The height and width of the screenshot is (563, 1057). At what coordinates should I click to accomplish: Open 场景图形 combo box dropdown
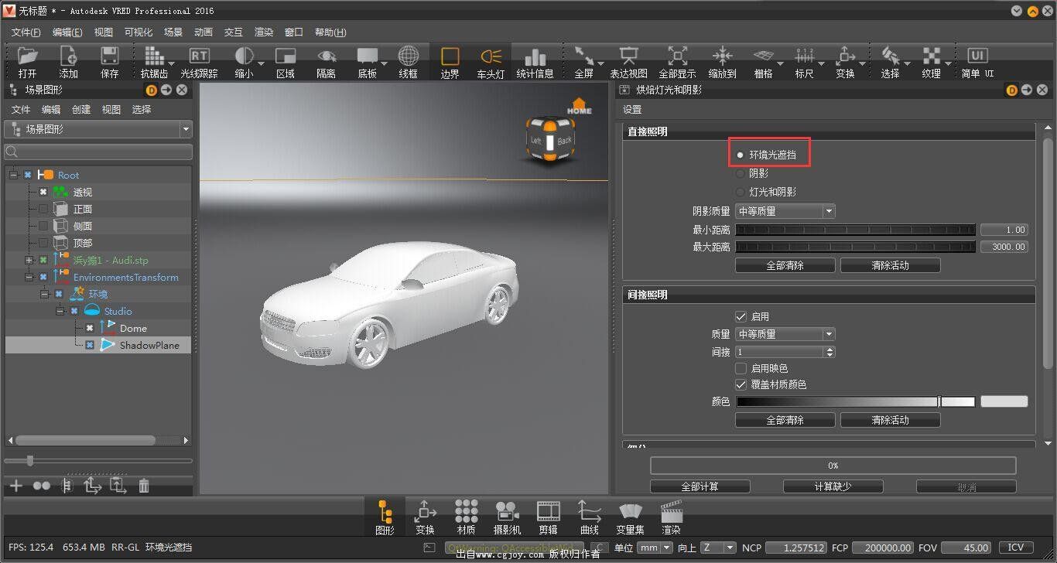click(98, 129)
